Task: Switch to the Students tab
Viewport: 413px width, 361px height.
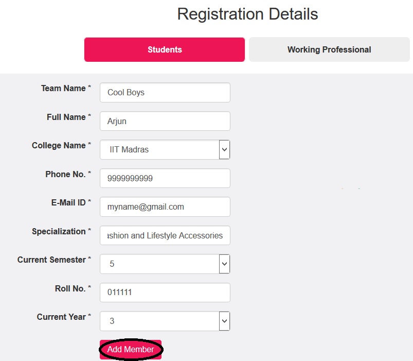Action: (165, 49)
